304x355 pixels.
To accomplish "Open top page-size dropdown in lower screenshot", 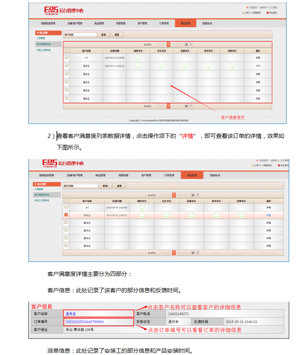I will click(x=195, y=195).
